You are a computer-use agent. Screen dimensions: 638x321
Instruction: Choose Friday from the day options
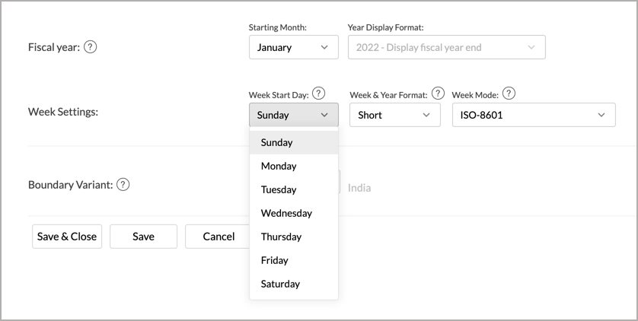coord(294,260)
